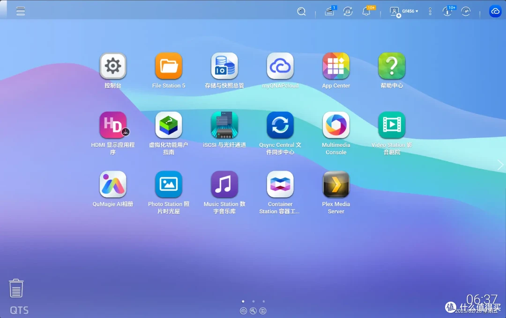Open the three-dot more options menu
The height and width of the screenshot is (318, 506).
tap(430, 12)
